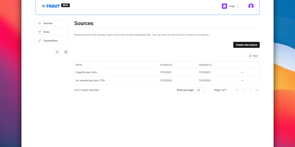
Task: Toggle the theme sun icon
Action: coord(57,52)
